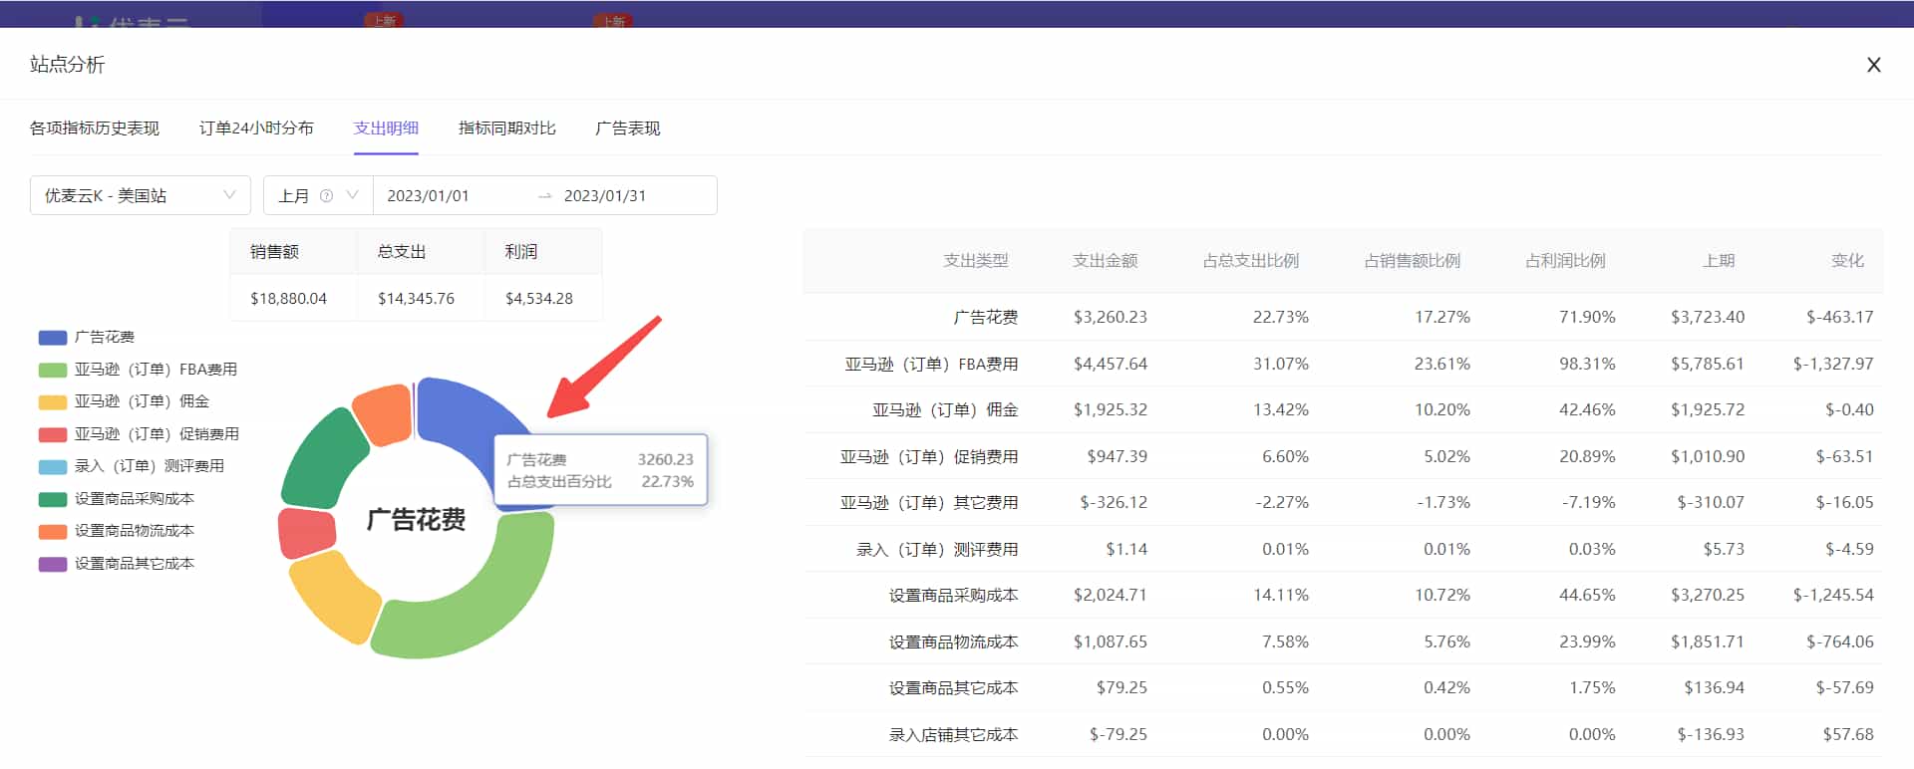1914x769 pixels.
Task: Expand the 上月 period dropdown
Action: [x=318, y=195]
